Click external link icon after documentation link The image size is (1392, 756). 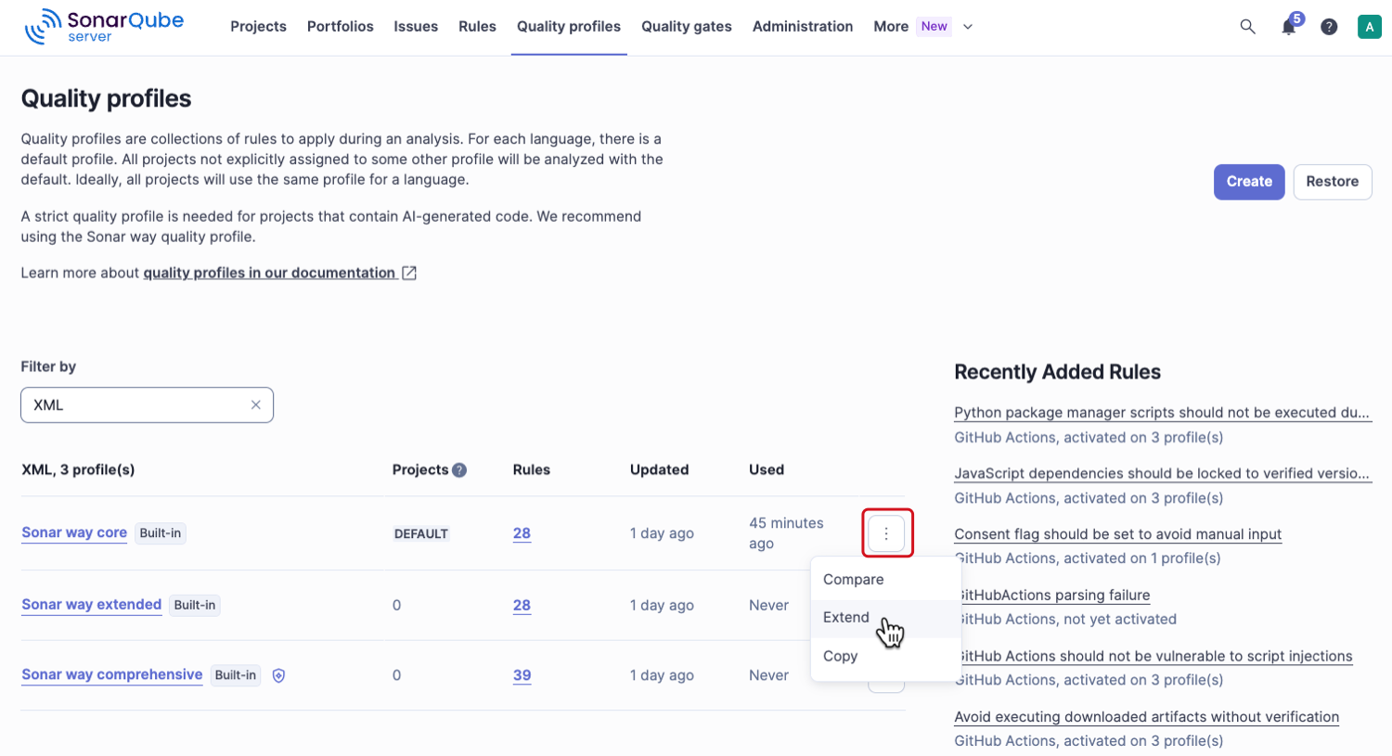pos(409,273)
